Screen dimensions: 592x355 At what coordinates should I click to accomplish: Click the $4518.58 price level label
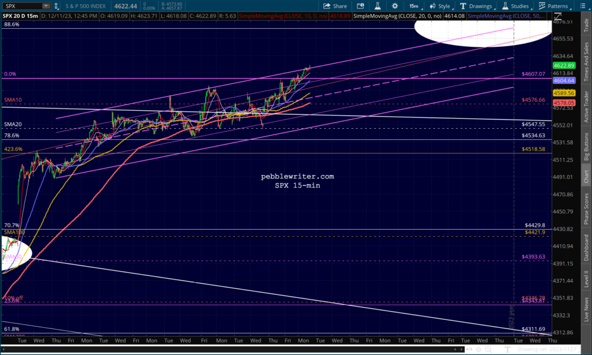pos(533,149)
